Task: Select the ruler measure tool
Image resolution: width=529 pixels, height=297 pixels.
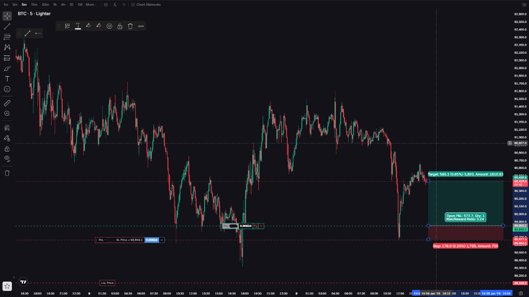Action: click(7, 103)
